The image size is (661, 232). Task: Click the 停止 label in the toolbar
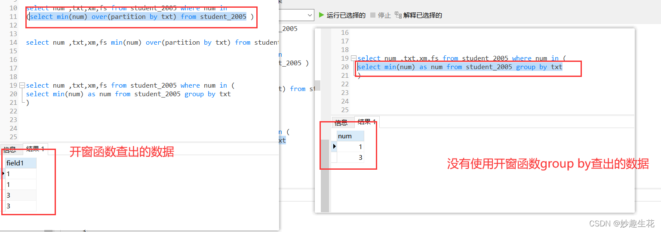(x=384, y=15)
